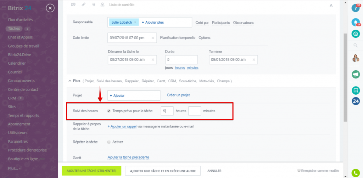Open the Observateurs option
Image resolution: width=363 pixels, height=178 pixels.
[243, 23]
